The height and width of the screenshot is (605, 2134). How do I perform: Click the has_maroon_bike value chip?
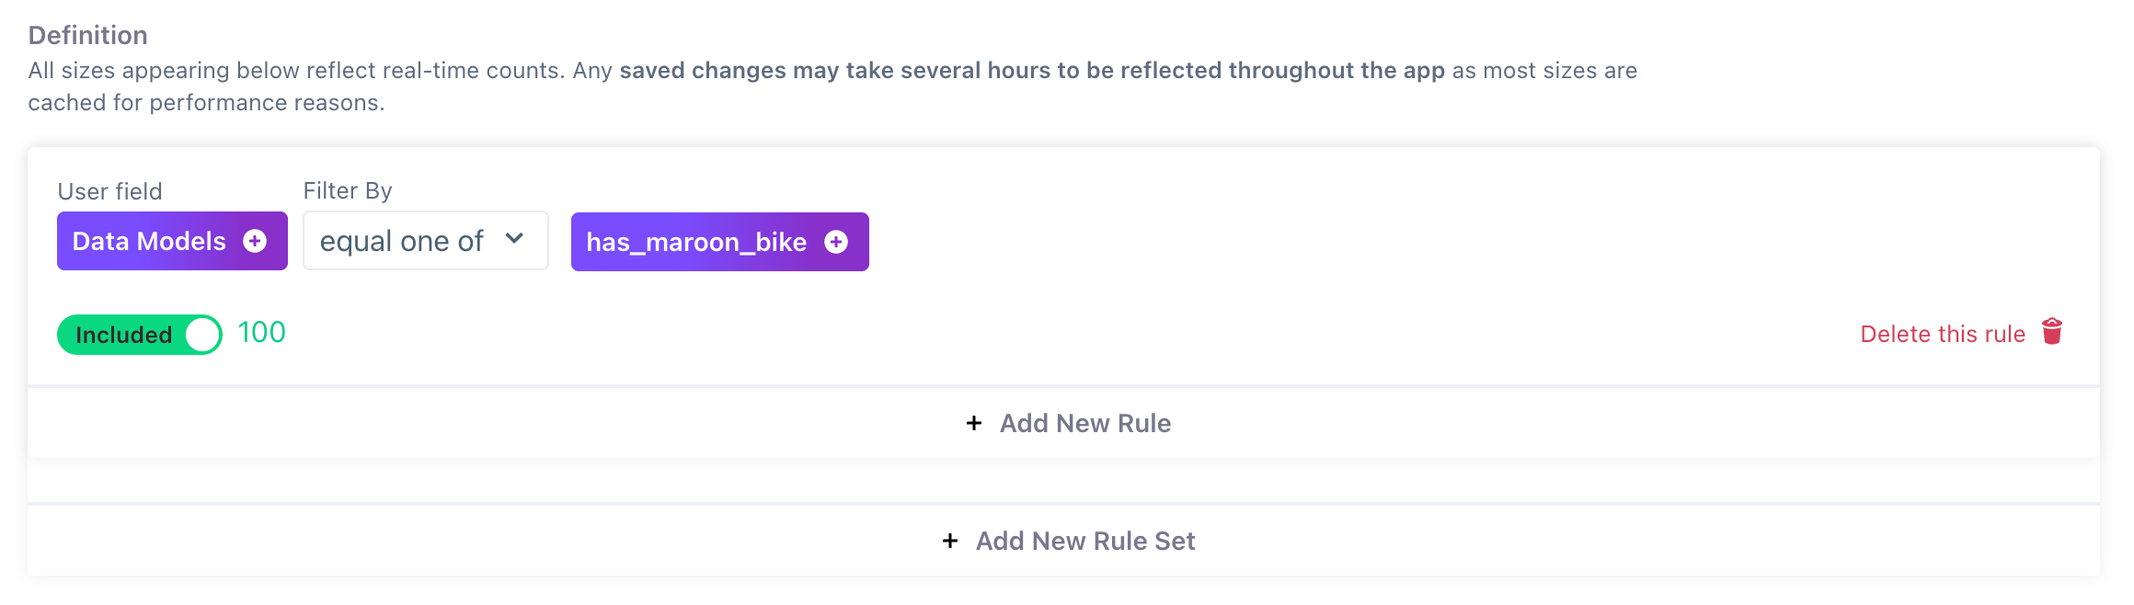tap(696, 242)
